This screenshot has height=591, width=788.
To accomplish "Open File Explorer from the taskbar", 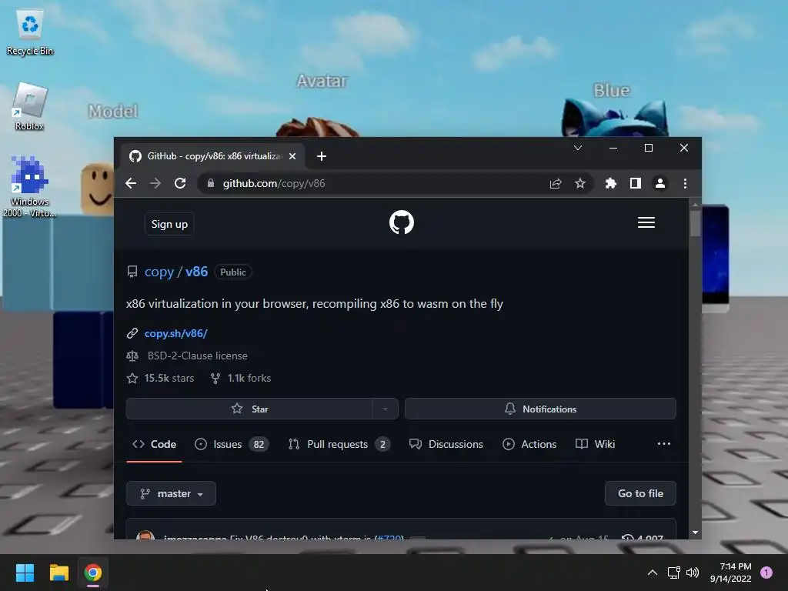I will (58, 573).
